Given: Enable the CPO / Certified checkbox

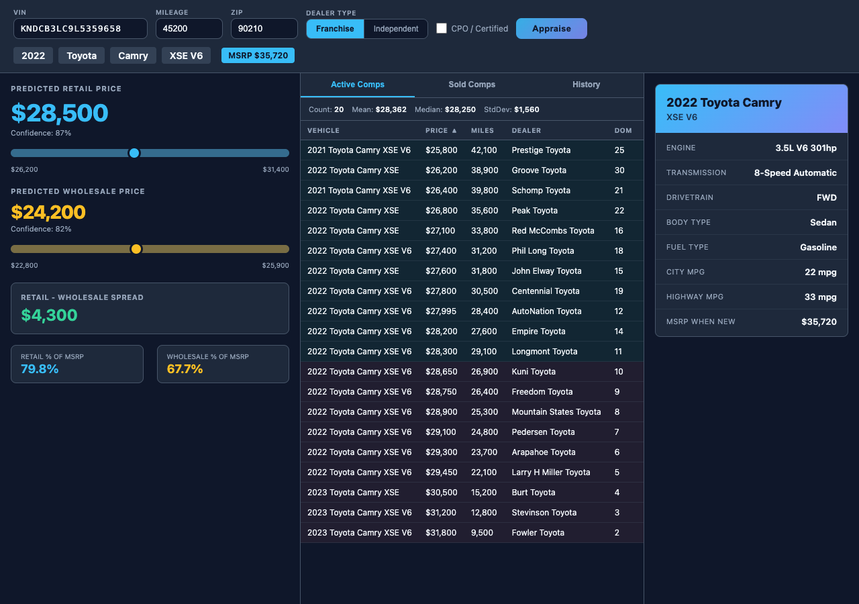Looking at the screenshot, I should [442, 28].
